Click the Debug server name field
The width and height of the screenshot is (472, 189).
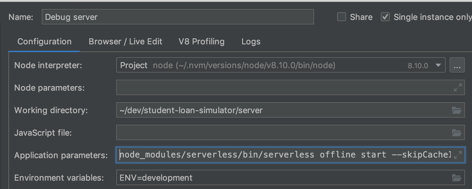point(178,17)
